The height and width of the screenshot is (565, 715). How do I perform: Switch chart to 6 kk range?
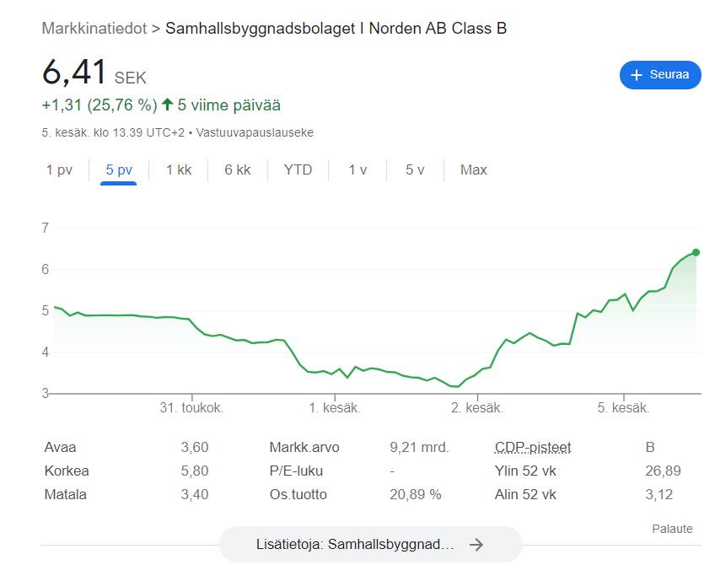pyautogui.click(x=238, y=170)
